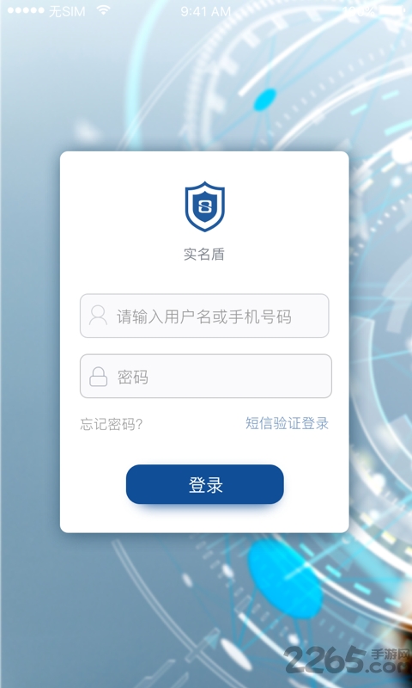Focus the 密码 password field

click(206, 376)
